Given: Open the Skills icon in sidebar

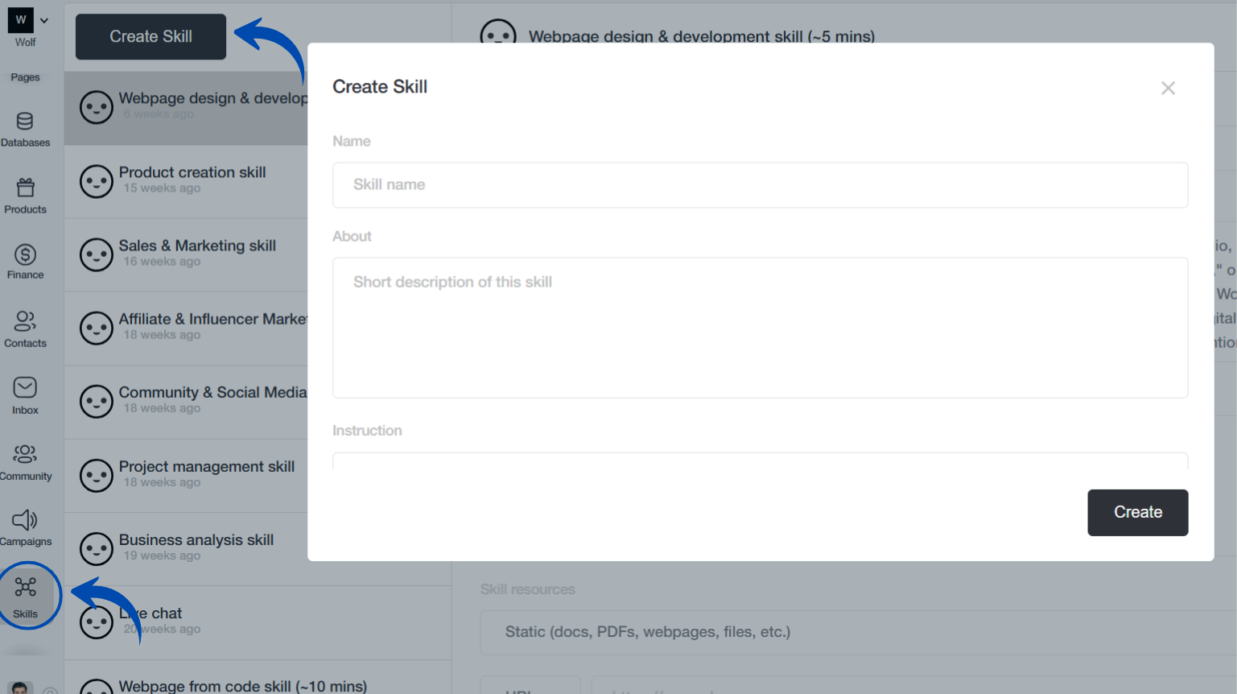Looking at the screenshot, I should tap(25, 588).
